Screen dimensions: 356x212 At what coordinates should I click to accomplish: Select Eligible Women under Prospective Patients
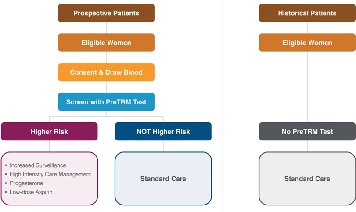[x=106, y=43]
